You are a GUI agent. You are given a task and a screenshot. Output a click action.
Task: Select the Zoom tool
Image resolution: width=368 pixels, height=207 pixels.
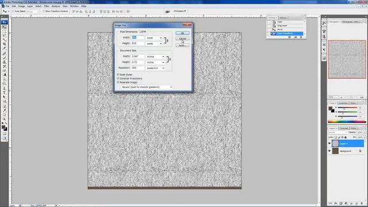tap(4, 119)
